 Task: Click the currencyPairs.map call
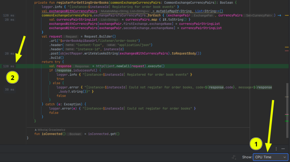point(141,20)
